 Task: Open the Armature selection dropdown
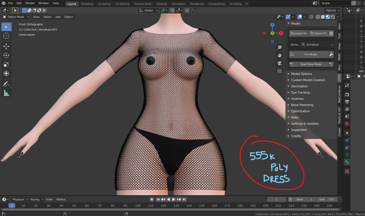click(317, 45)
